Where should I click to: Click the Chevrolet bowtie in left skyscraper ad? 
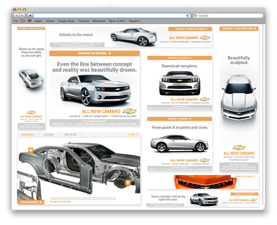point(31,112)
